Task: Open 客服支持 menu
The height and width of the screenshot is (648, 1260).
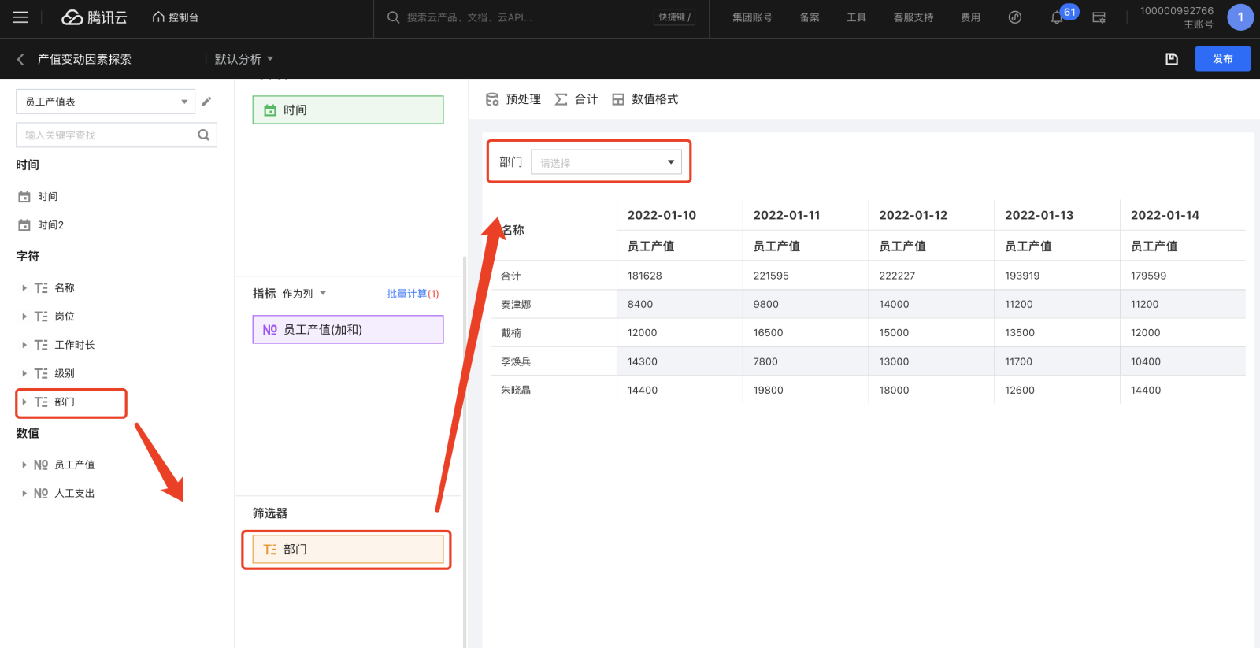Action: (913, 17)
